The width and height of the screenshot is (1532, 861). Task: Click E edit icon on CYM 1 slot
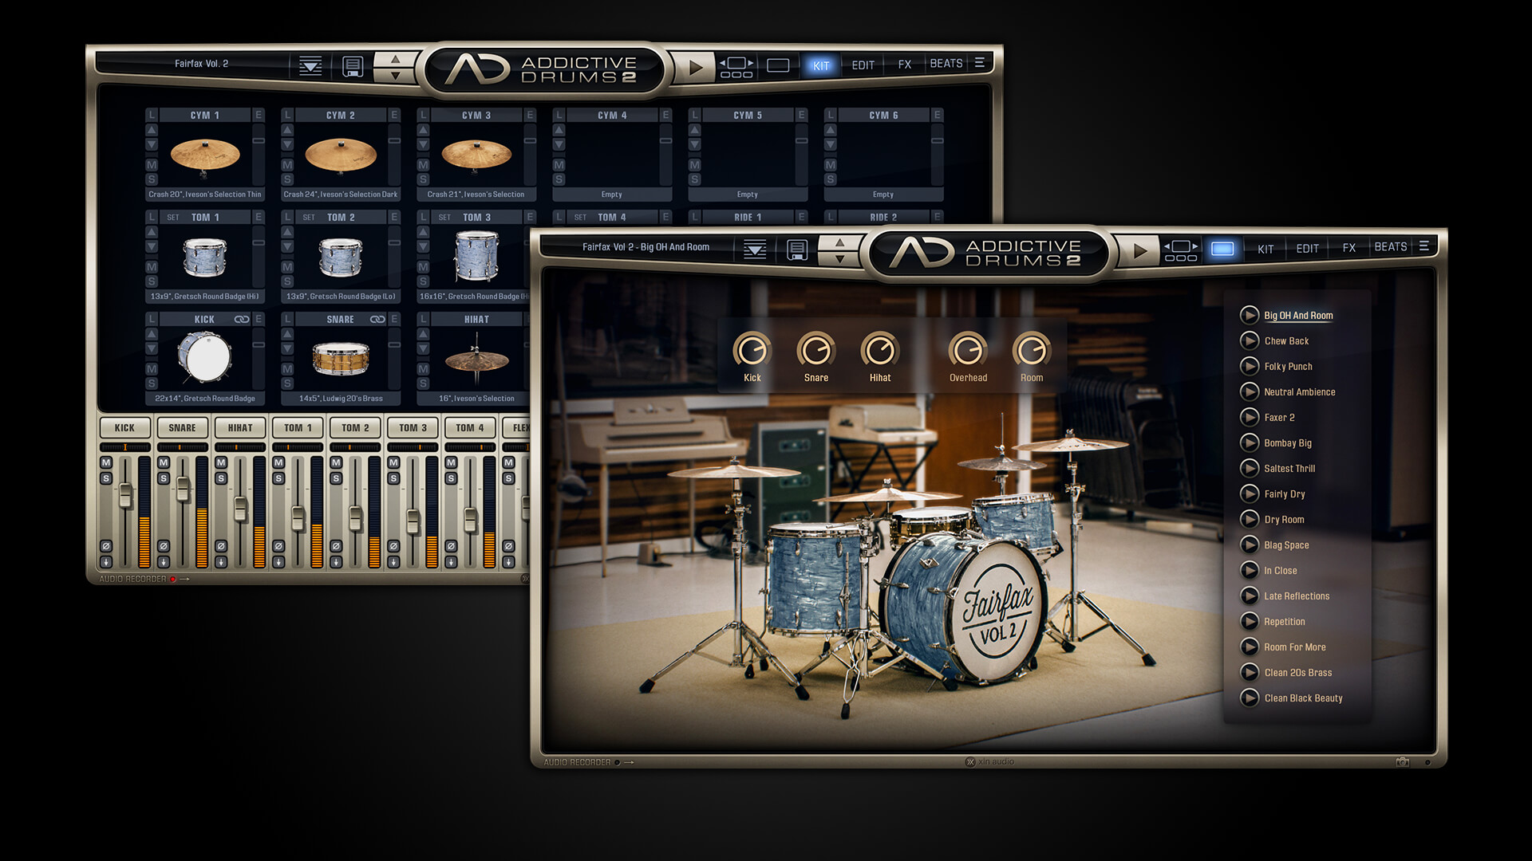click(x=259, y=115)
